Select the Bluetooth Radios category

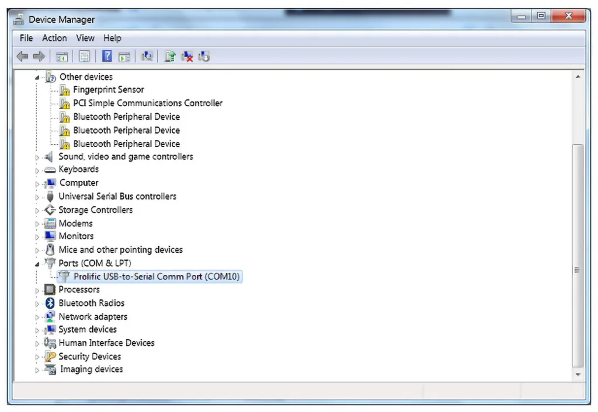click(x=91, y=303)
